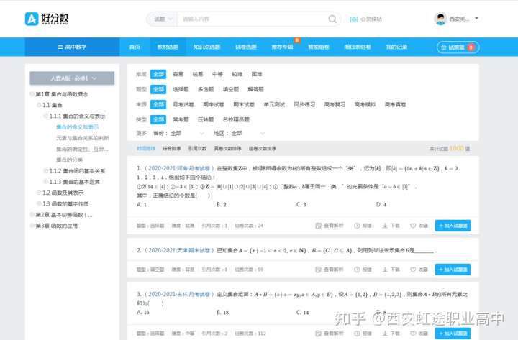Add question 1 to basket button
This screenshot has height=340, width=518.
[x=453, y=226]
